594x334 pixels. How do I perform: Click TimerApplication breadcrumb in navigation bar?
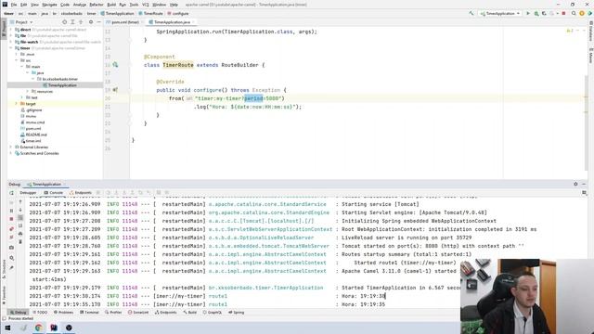point(117,13)
